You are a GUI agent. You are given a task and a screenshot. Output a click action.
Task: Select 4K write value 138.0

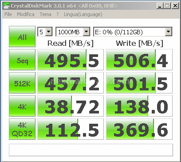[x=139, y=106]
